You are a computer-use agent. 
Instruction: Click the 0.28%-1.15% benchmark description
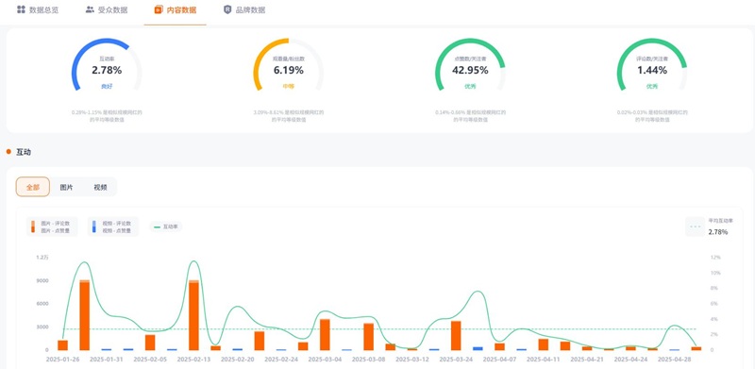107,116
